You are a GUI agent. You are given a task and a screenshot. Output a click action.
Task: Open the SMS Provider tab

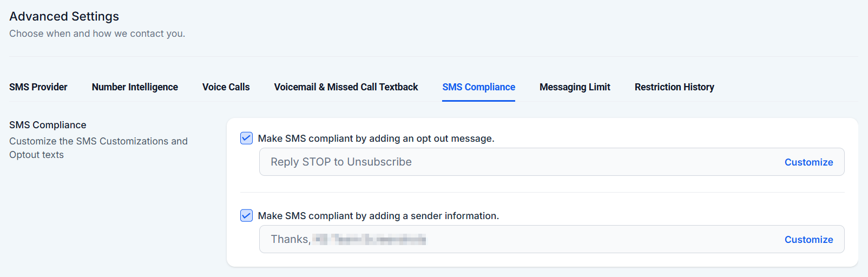pyautogui.click(x=38, y=87)
